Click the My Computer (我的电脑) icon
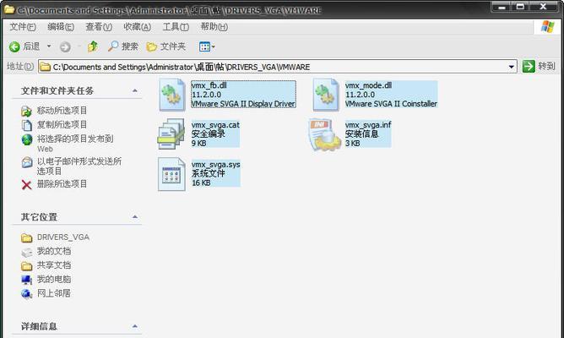Image resolution: width=564 pixels, height=338 pixels. [27, 280]
